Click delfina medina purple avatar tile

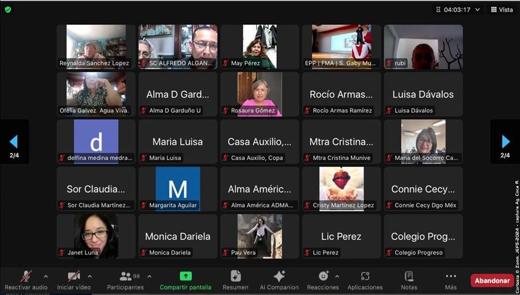[x=96, y=142]
